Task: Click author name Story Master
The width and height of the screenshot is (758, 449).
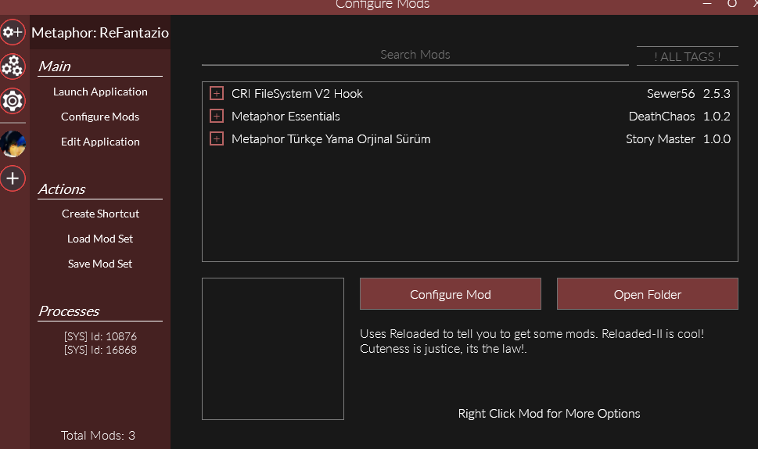Action: click(x=660, y=139)
